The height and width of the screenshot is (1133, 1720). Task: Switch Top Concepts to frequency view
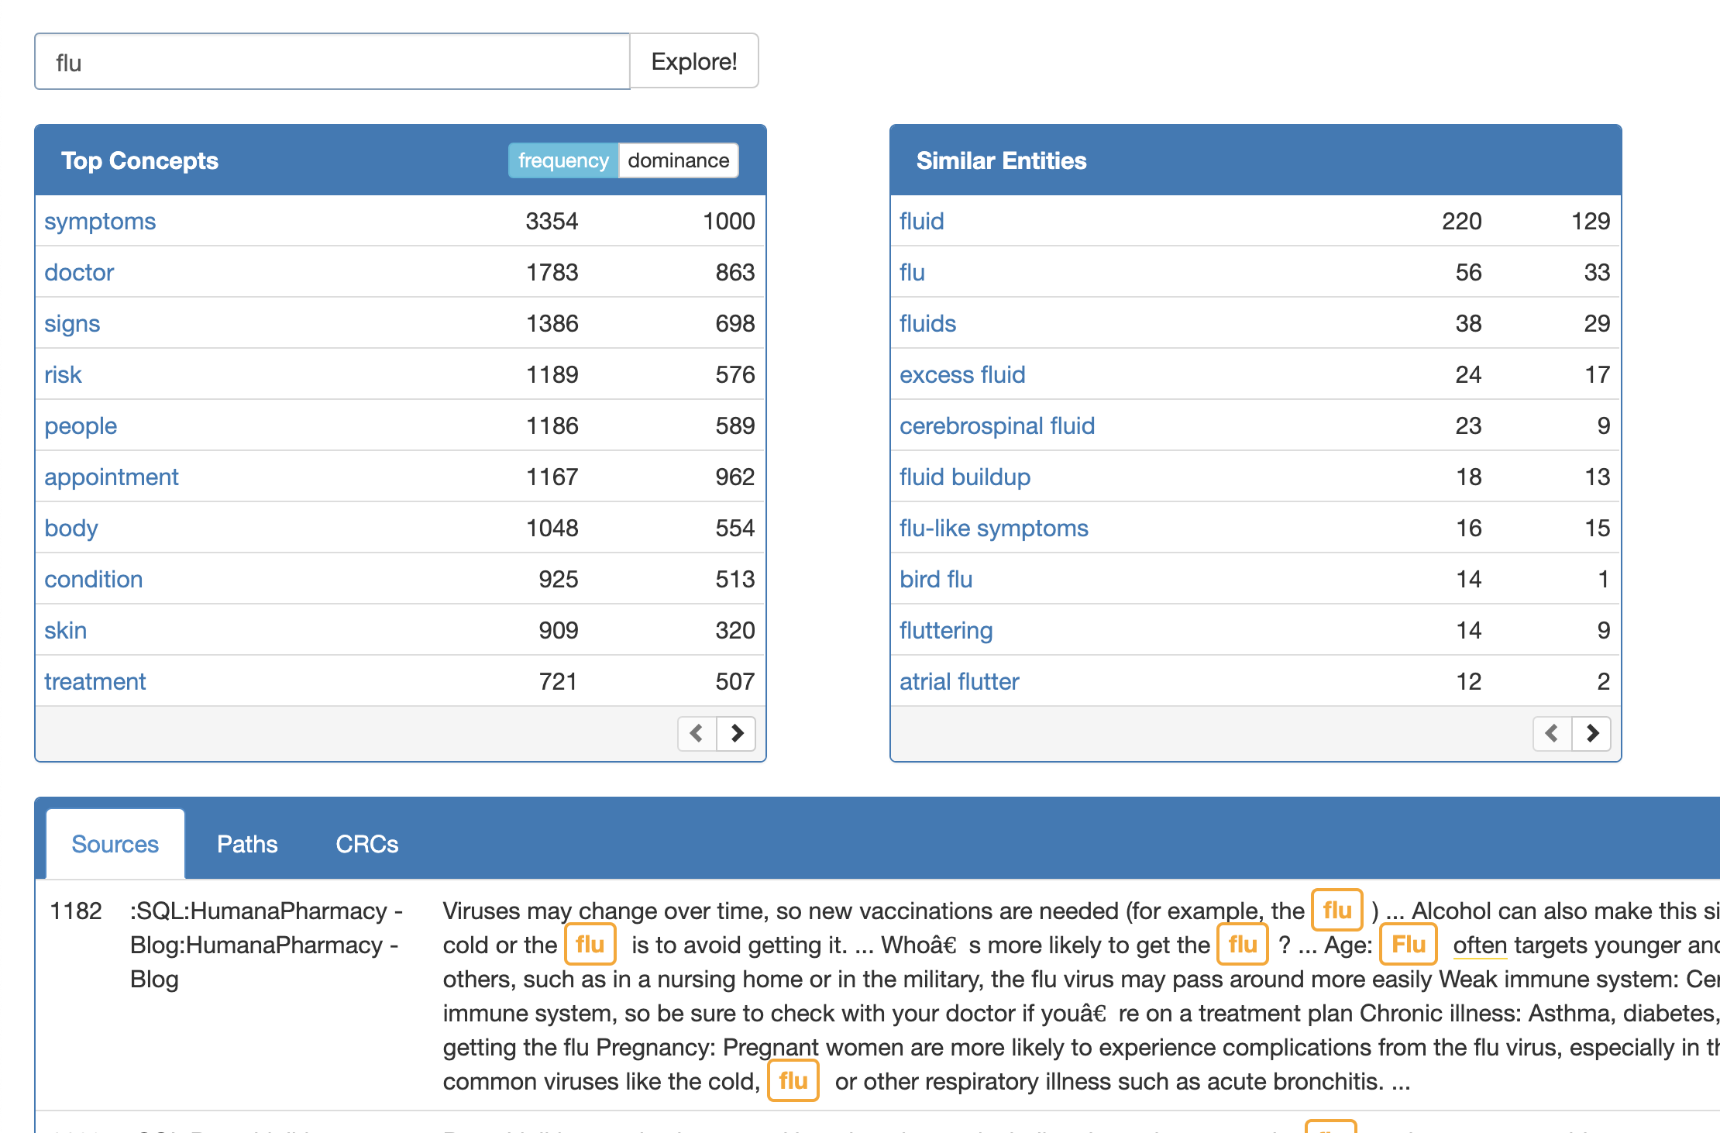[563, 160]
